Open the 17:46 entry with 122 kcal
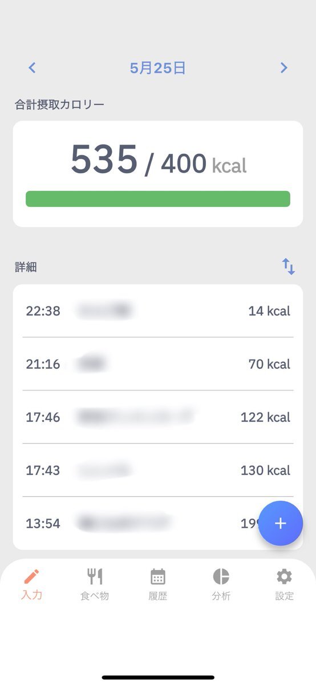The height and width of the screenshot is (686, 316). tap(158, 417)
